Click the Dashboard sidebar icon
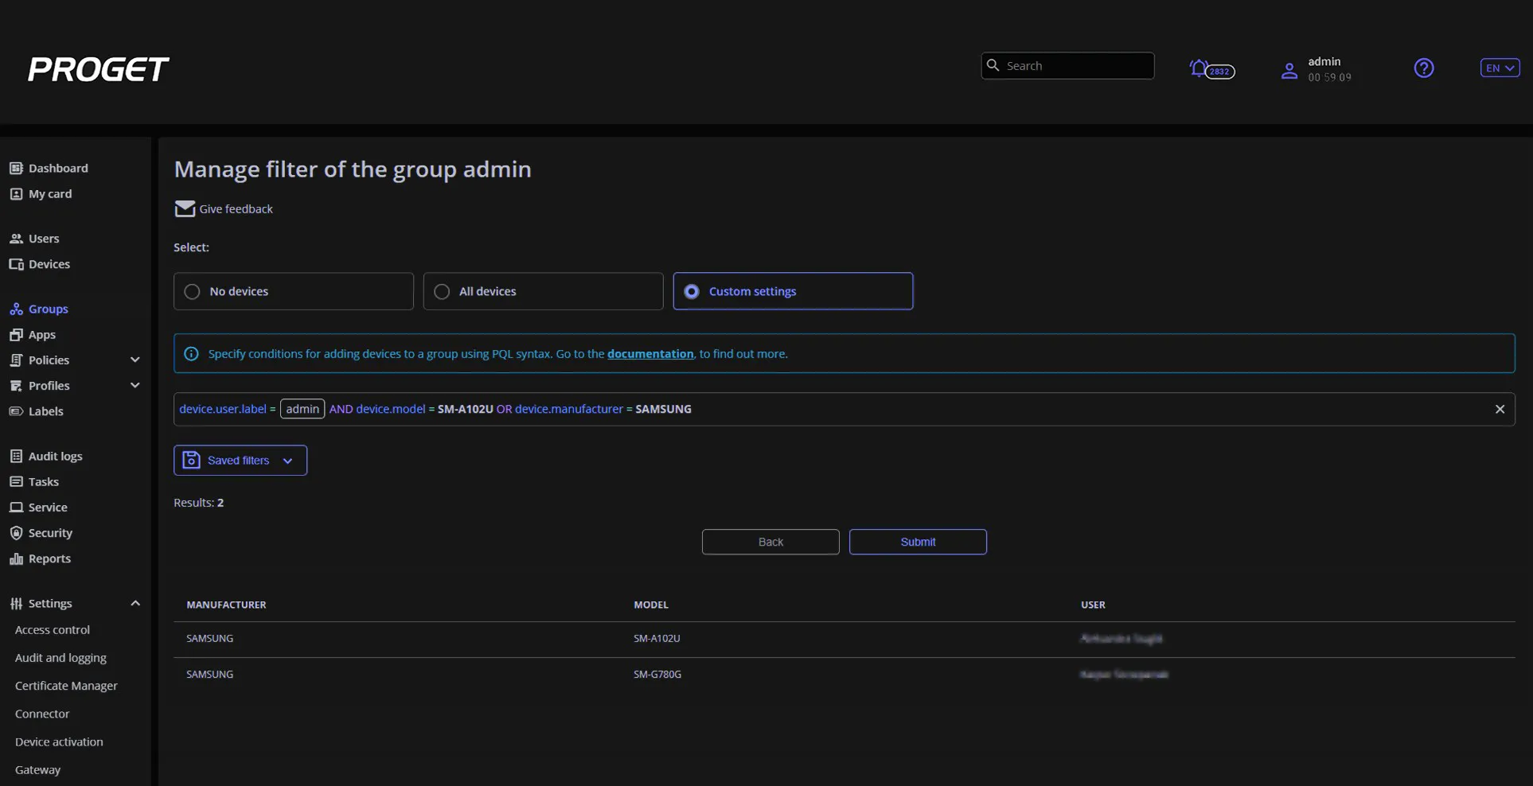The height and width of the screenshot is (786, 1533). pos(16,168)
